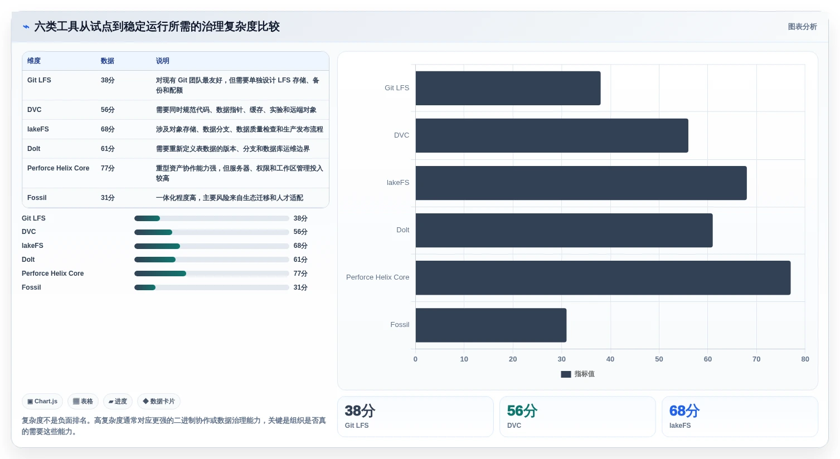Click the Dolt description 需要重新定义表数据 text
The width and height of the screenshot is (840, 459).
click(x=233, y=149)
